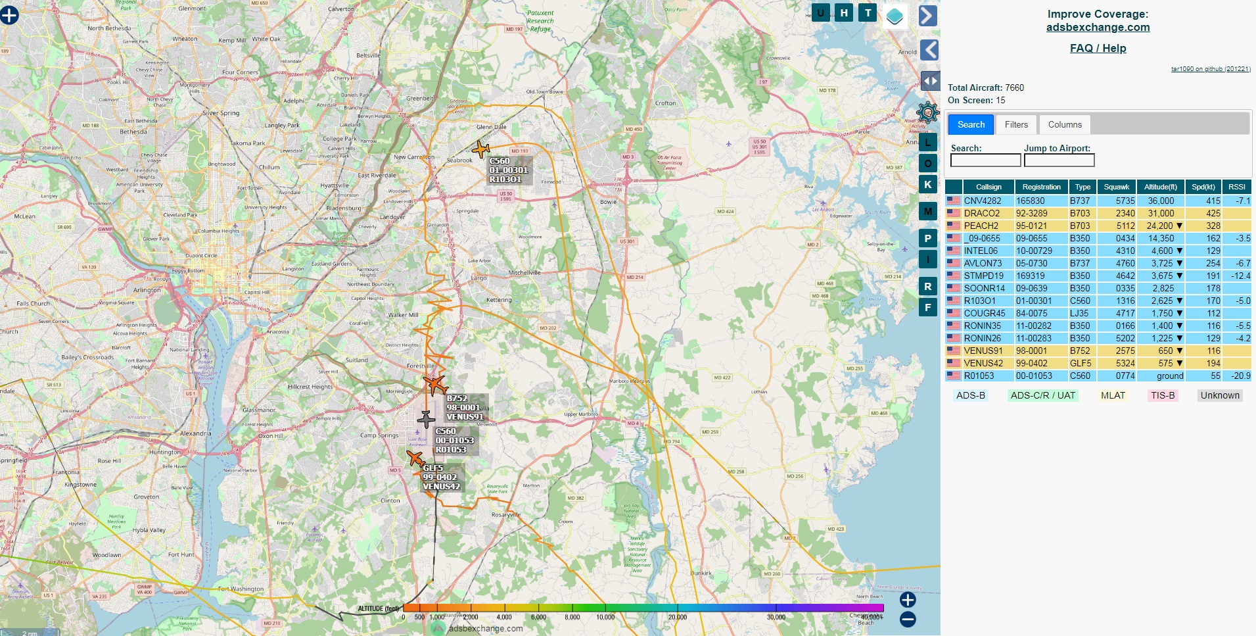Toggle the P map option button

tap(927, 239)
